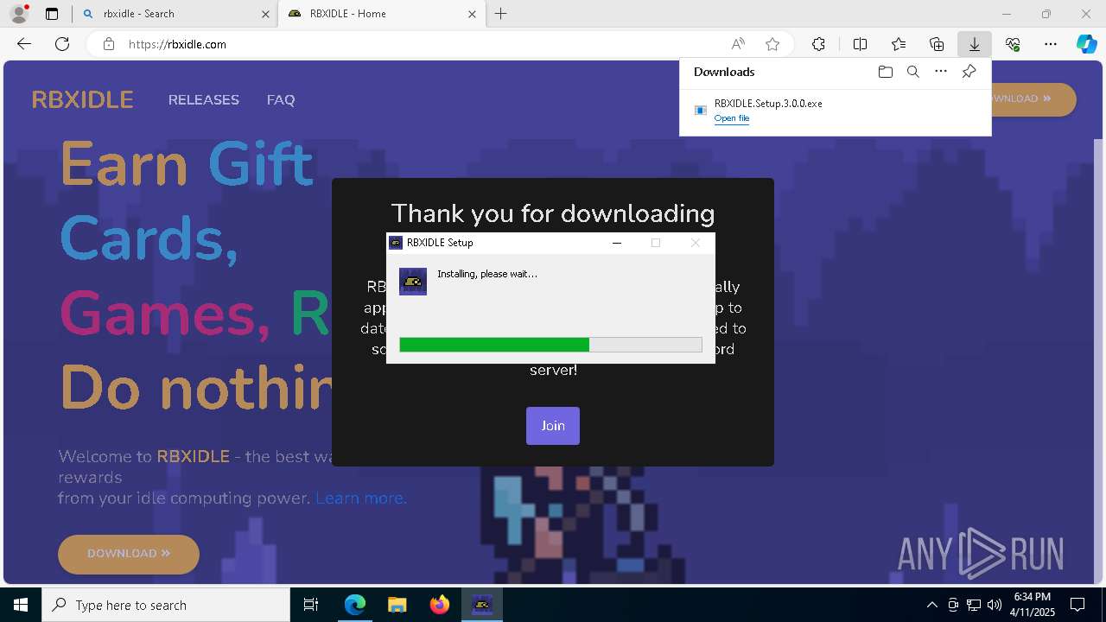Screen dimensions: 1106x622
Task: Minimize the RBXIDLE Setup window
Action: [617, 243]
